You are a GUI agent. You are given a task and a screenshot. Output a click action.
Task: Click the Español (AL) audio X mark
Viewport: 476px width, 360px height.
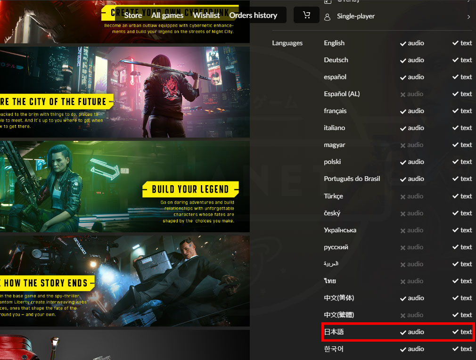coord(403,94)
